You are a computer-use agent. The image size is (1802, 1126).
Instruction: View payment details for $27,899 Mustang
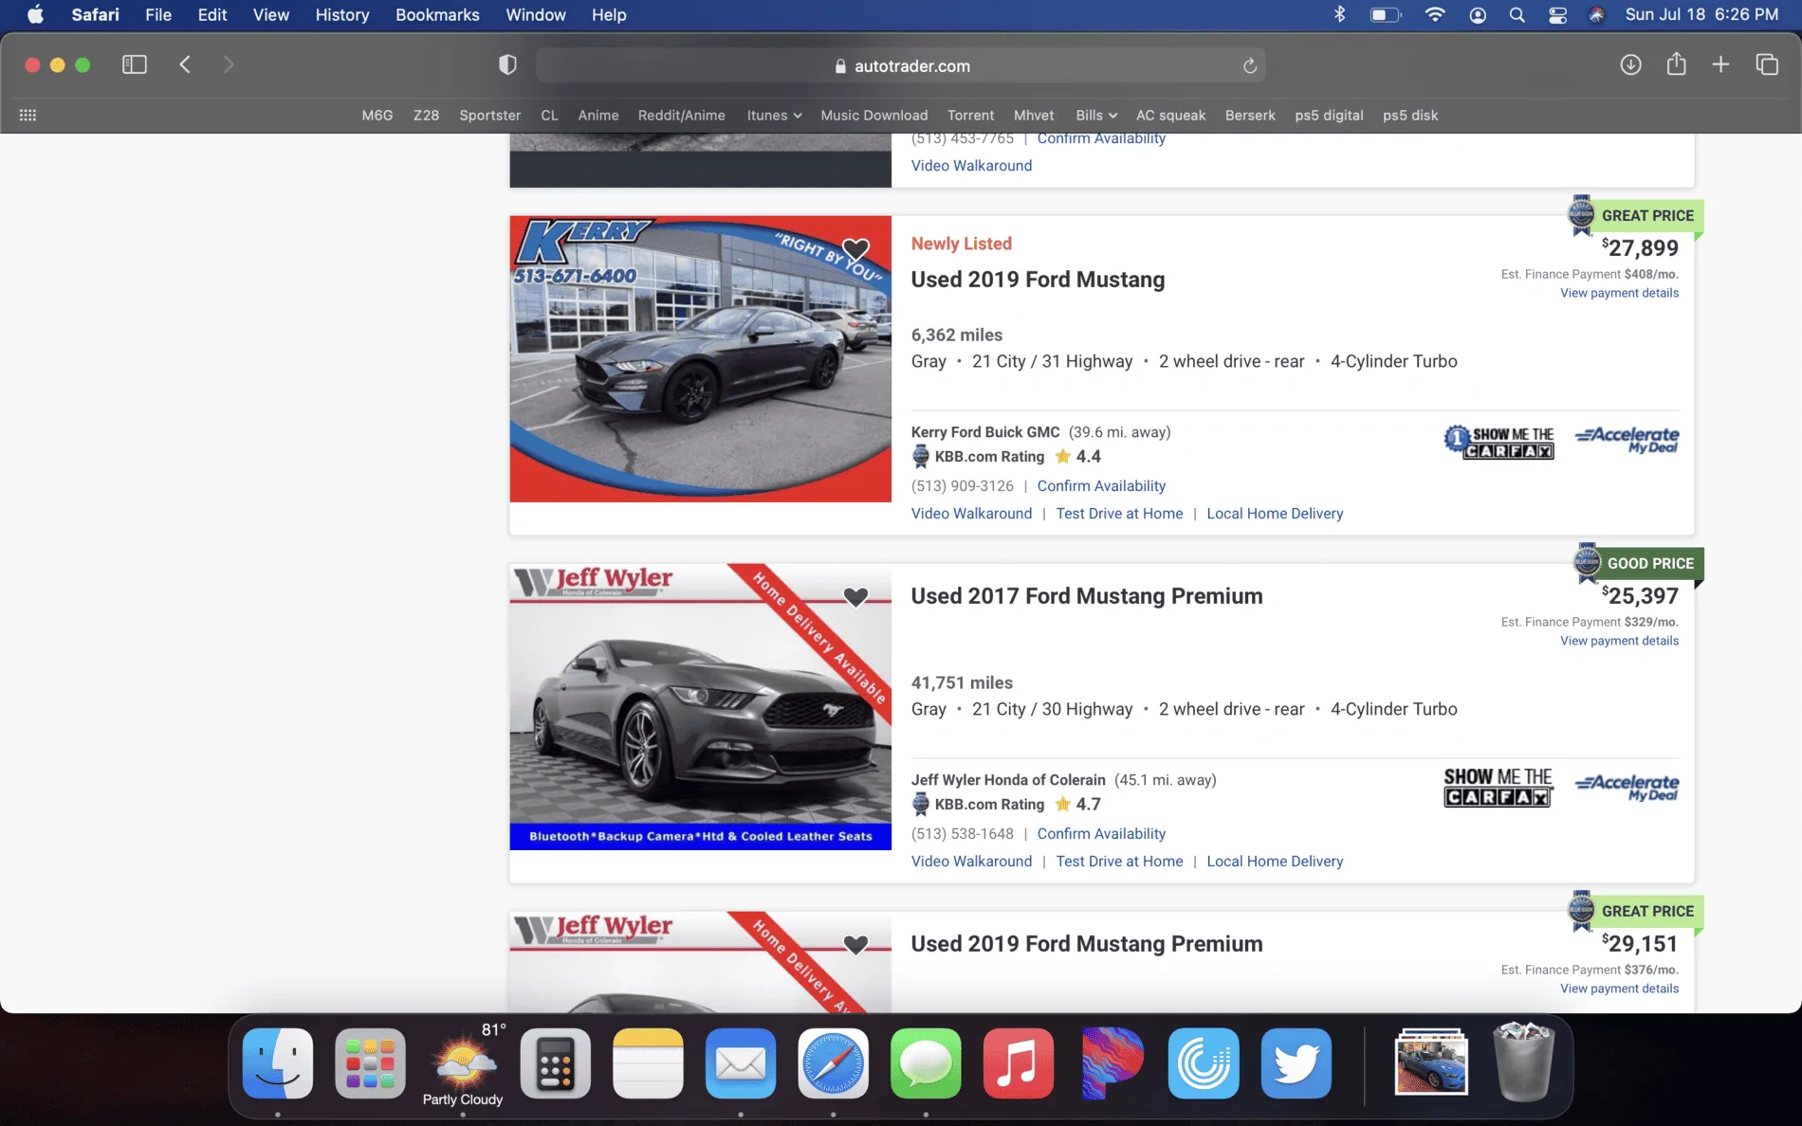click(1619, 293)
